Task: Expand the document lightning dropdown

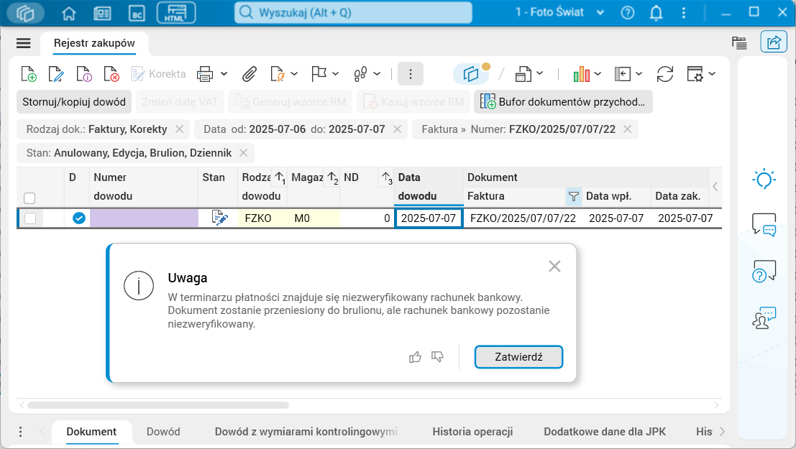Action: point(294,74)
